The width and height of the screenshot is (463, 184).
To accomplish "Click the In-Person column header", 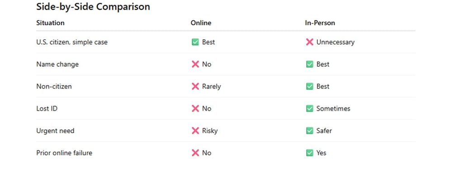I will click(x=320, y=23).
